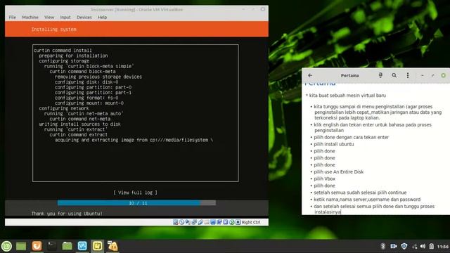This screenshot has width=450, height=253.
Task: Click the camera recording tray icon
Action: [x=394, y=246]
